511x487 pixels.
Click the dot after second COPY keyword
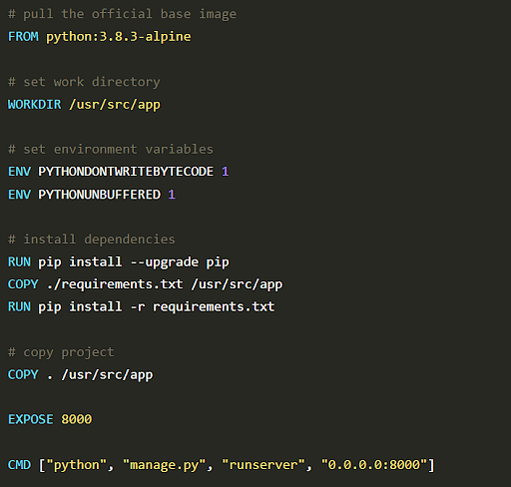point(50,377)
